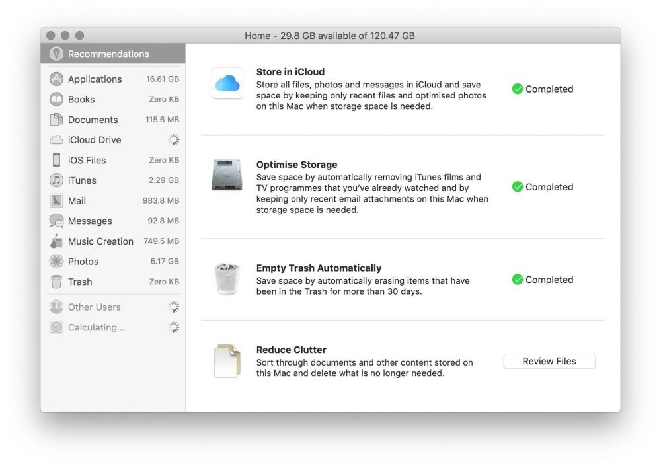Screen dimensions: 661x466
Task: Click the Zero KB value for iOS Files
Action: tap(164, 160)
